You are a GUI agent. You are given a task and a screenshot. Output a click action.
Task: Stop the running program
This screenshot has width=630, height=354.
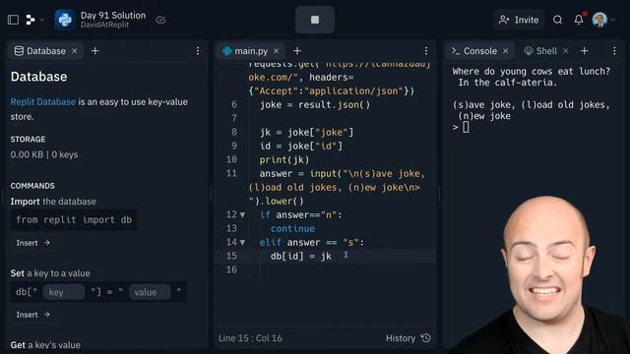pos(315,20)
